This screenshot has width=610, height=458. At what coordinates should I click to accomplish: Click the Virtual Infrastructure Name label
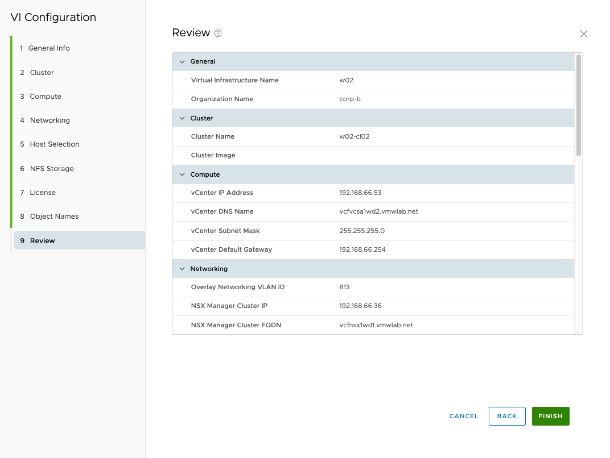(x=234, y=81)
